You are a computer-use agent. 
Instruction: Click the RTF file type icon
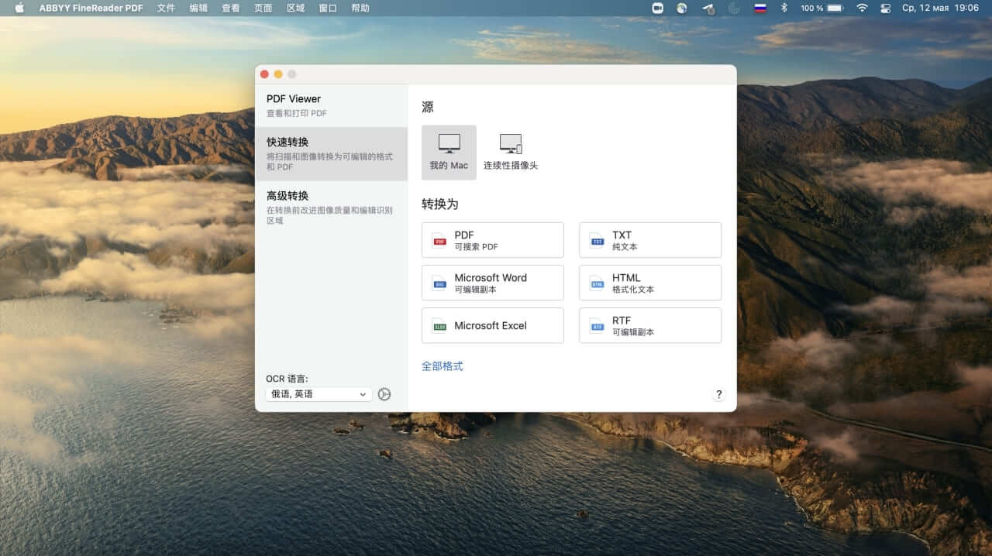(x=597, y=325)
